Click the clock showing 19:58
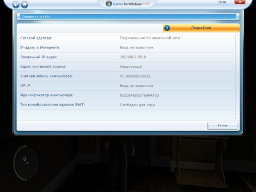 click(222, 2)
